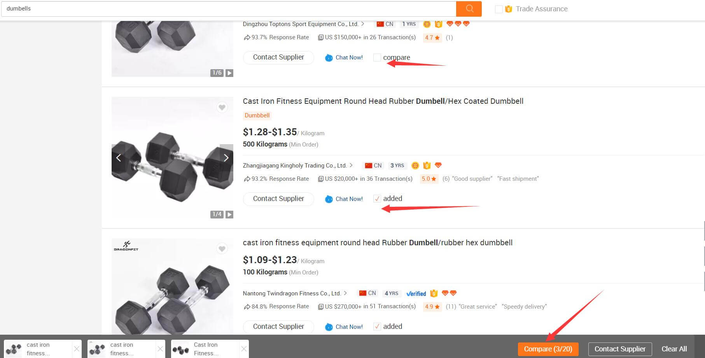705x358 pixels.
Task: Play video for the 1/6 dumbbell gallery
Action: click(x=229, y=73)
